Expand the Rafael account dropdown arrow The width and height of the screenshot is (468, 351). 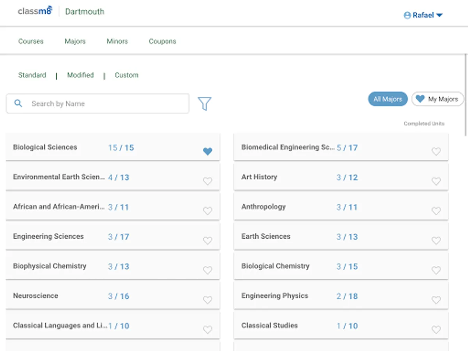coord(440,15)
